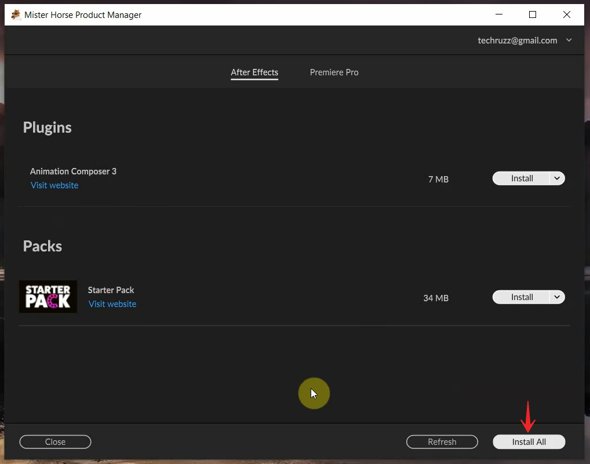Select the Animation Composer 3 entry under Plugins
590x464 pixels.
[x=73, y=171]
